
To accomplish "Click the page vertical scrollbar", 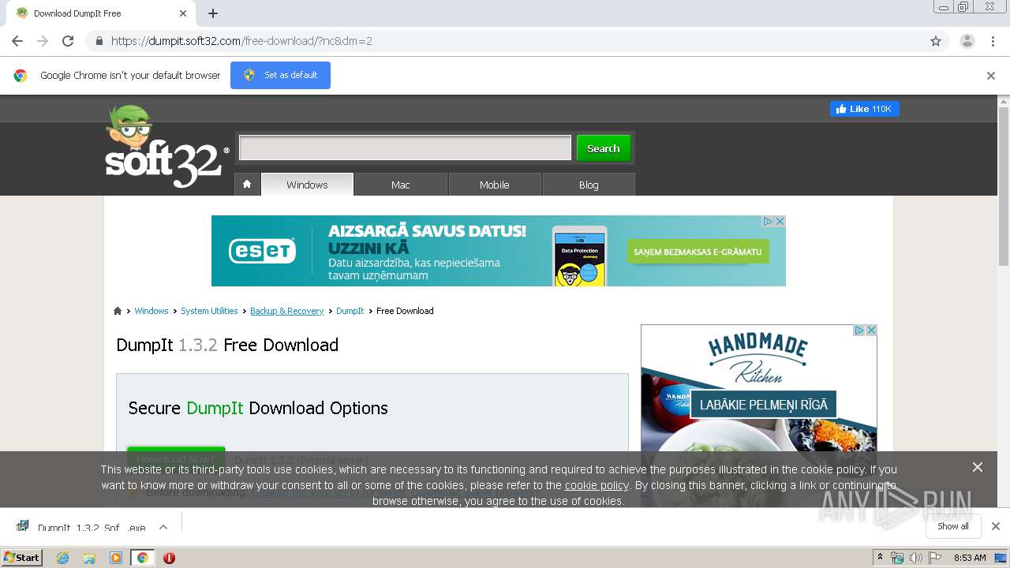I will [1004, 187].
